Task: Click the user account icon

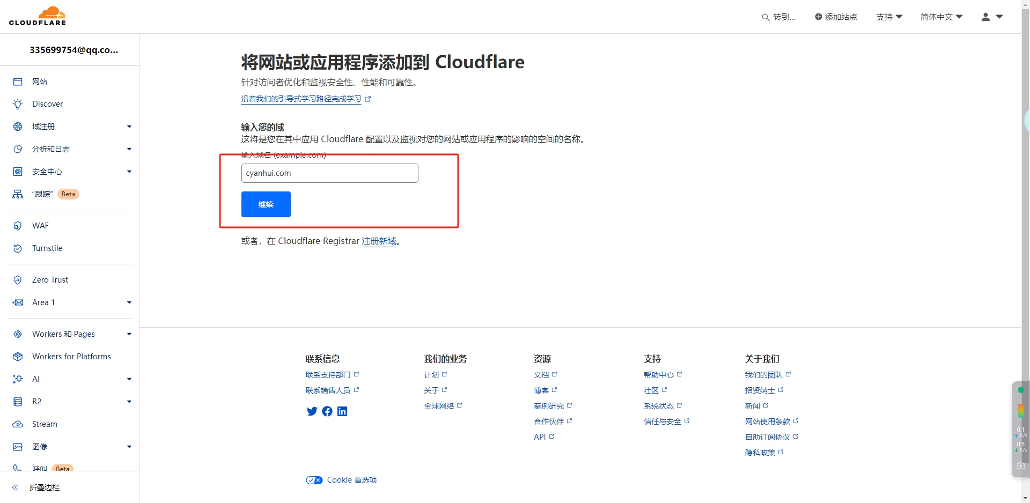Action: [x=986, y=17]
